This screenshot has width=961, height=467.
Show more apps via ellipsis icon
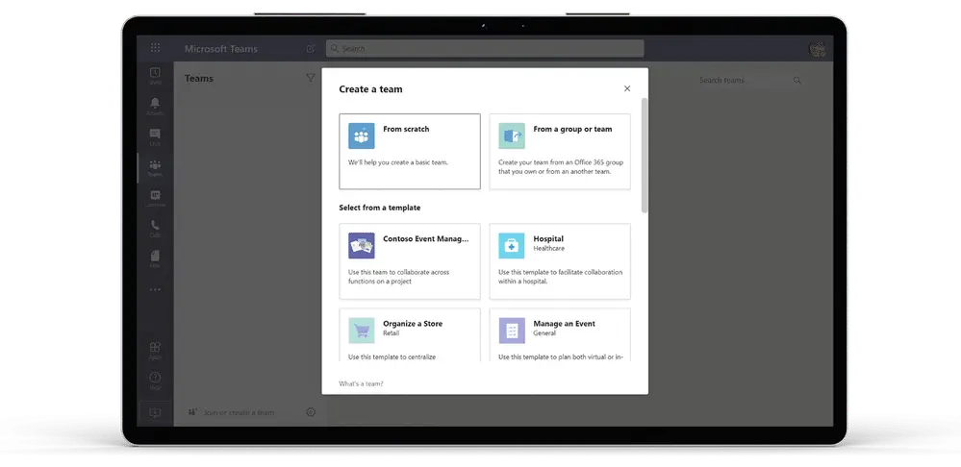click(x=155, y=289)
